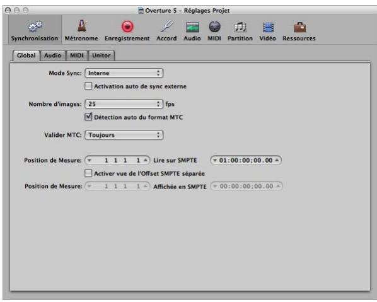Image resolution: width=377 pixels, height=302 pixels.
Task: Open the Nombre d'images dropdown
Action: [x=124, y=104]
